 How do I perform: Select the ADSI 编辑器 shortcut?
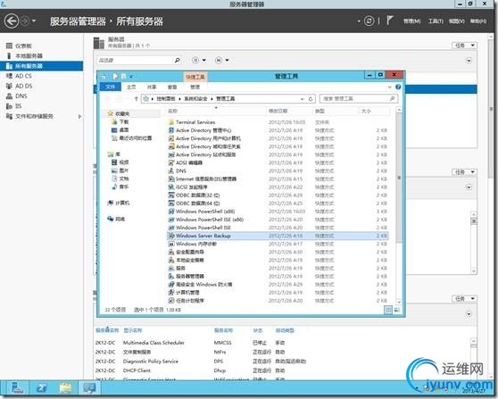278,162
